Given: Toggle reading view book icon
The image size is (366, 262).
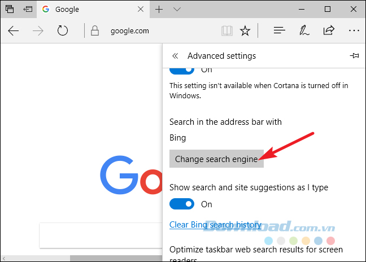Looking at the screenshot, I should 227,30.
